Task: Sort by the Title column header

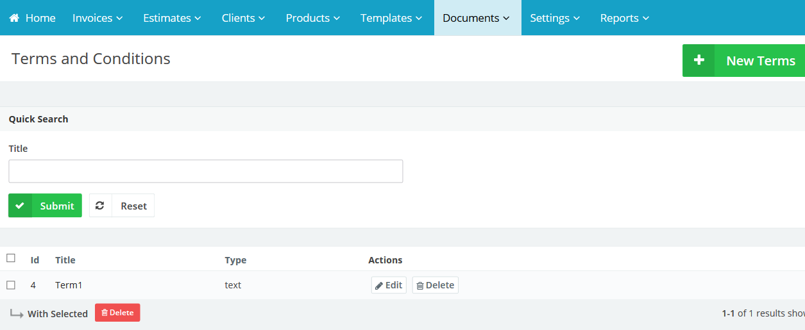Action: click(65, 260)
